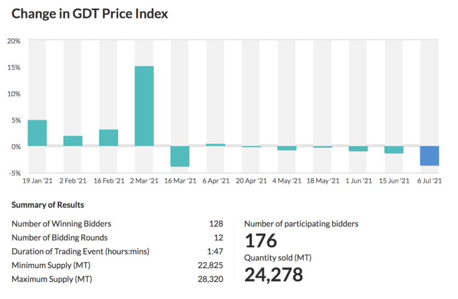Click the 16 Feb '21 bar

pyautogui.click(x=109, y=138)
